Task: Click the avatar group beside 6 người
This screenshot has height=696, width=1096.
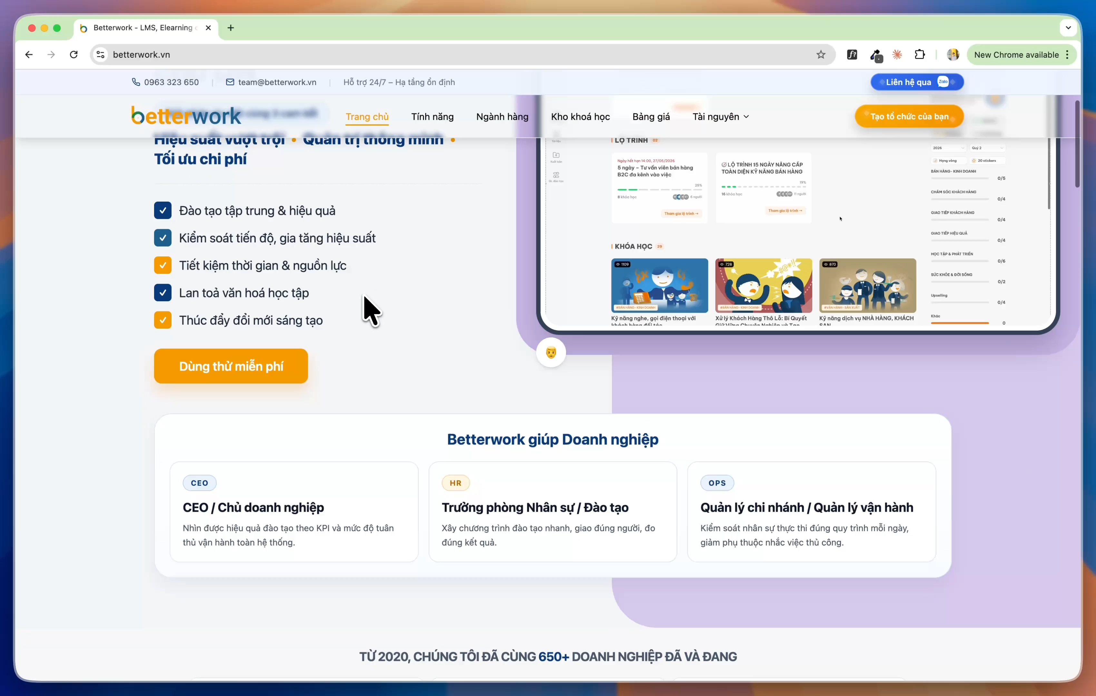Action: [680, 197]
